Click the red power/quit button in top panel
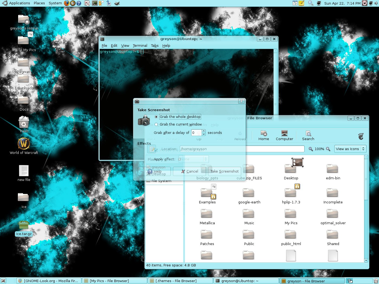 (x=365, y=3)
